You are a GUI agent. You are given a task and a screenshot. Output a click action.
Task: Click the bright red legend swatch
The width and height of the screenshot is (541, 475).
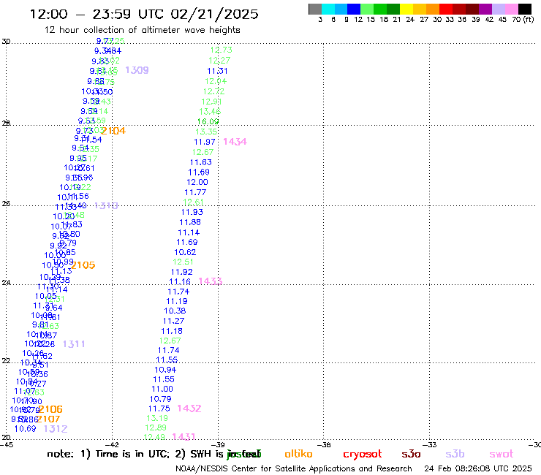click(x=446, y=9)
